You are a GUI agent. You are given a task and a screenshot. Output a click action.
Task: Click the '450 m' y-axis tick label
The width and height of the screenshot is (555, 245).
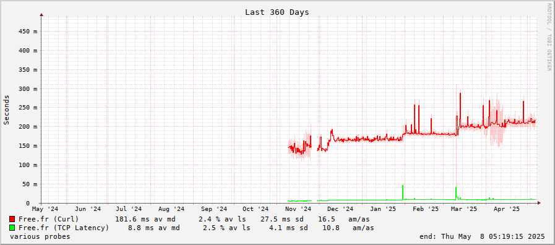tap(27, 31)
